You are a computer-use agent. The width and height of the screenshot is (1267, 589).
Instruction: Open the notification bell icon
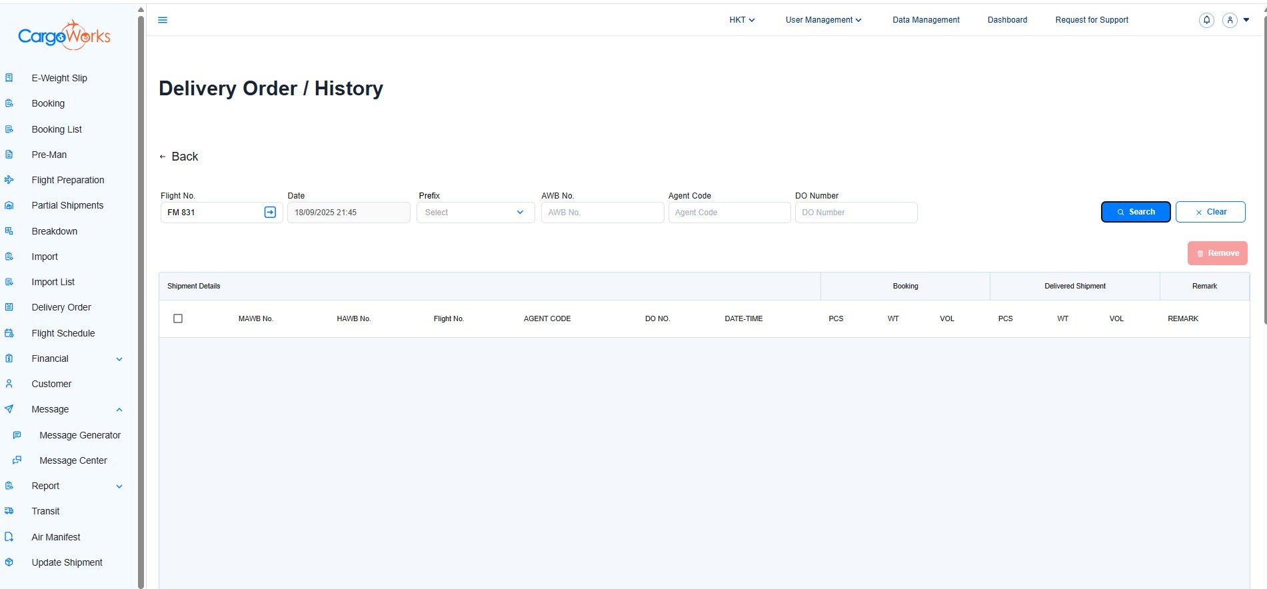(1206, 20)
